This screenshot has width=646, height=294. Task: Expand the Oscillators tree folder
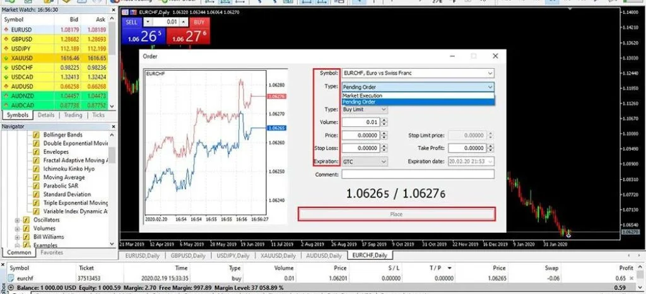coord(17,220)
